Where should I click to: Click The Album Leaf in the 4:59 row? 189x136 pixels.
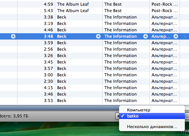point(73,4)
